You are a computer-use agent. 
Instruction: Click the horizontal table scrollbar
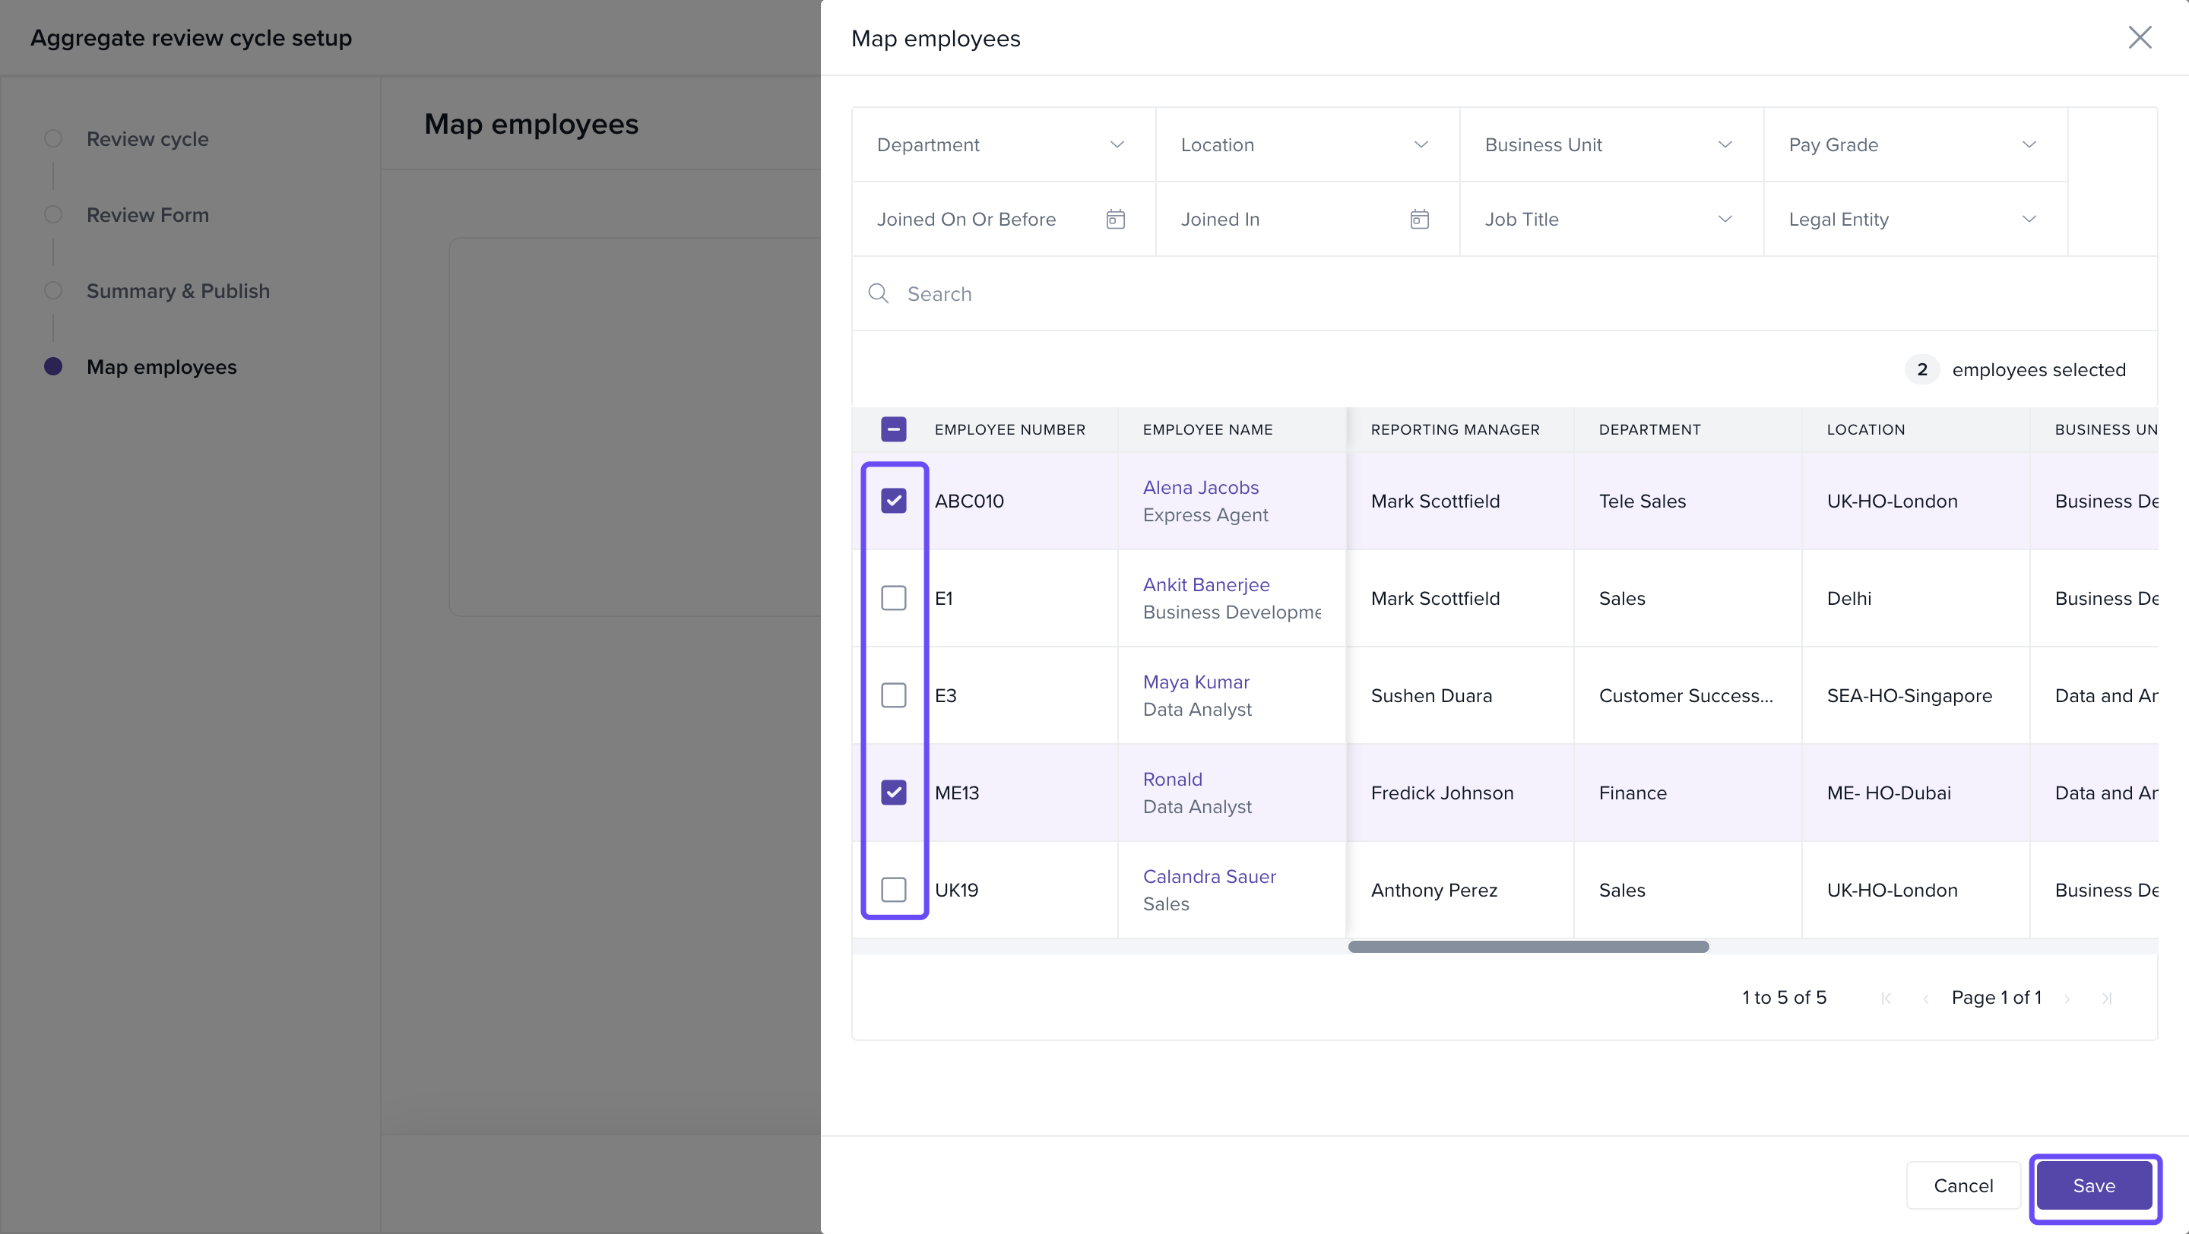coord(1527,947)
